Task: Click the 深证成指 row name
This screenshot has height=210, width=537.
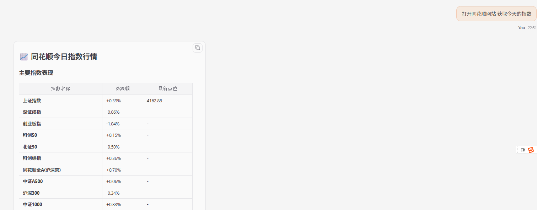Action: click(x=32, y=112)
